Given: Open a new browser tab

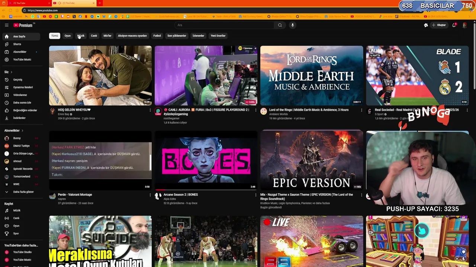Looking at the screenshot, I should click(100, 3).
